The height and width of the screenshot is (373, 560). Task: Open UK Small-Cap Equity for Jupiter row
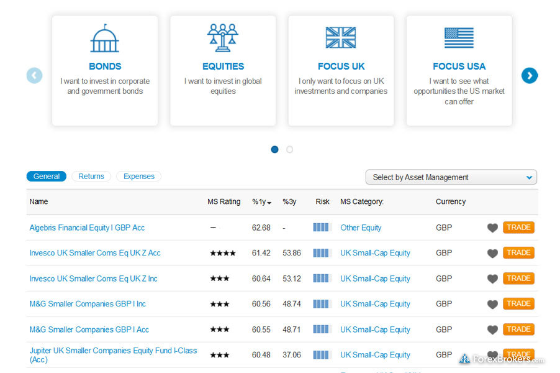pos(375,355)
